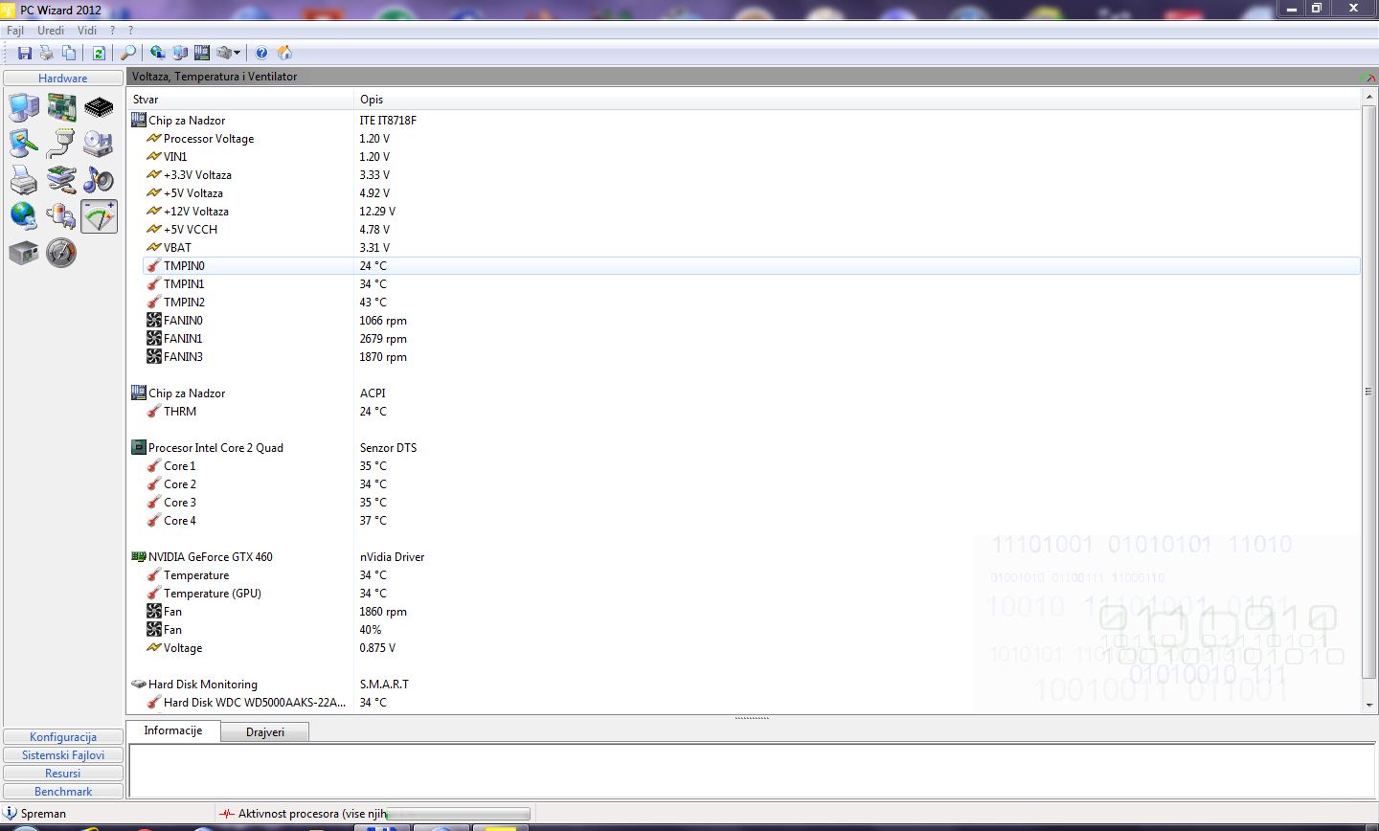Select the Procesor Intel Core 2 Quad row
The width and height of the screenshot is (1379, 831).
tap(744, 448)
